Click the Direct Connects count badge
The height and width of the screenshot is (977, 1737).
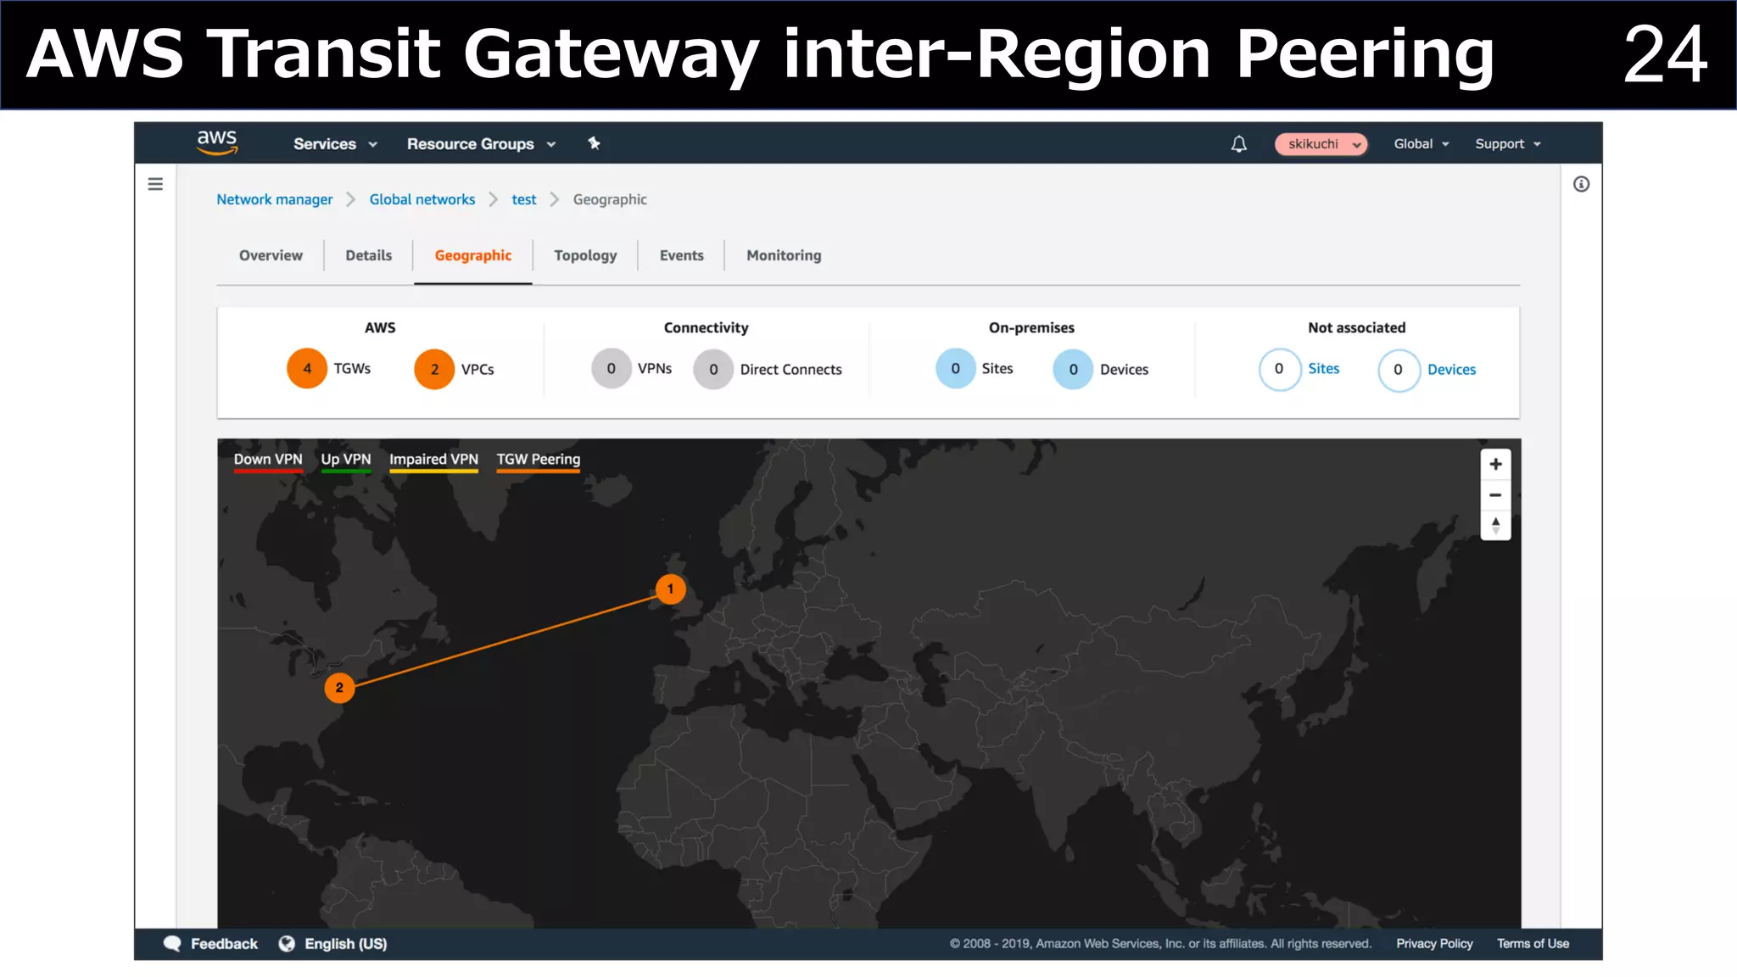pos(713,370)
